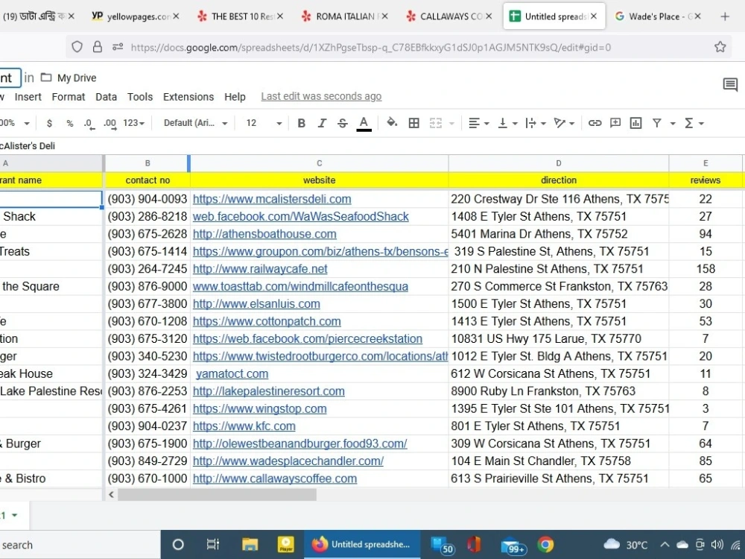This screenshot has width=745, height=559.
Task: Open the font family dropdown
Action: [x=195, y=123]
